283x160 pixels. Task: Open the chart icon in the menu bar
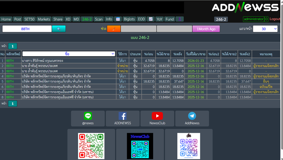click(x=151, y=19)
